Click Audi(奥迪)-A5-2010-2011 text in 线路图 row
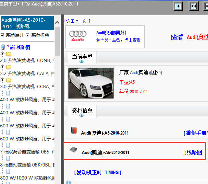 pos(105,152)
